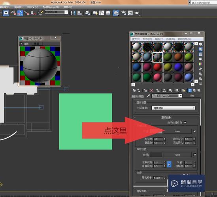The height and width of the screenshot is (197, 217).
Task: Select the orange material sample sphere
Action: tap(178, 57)
